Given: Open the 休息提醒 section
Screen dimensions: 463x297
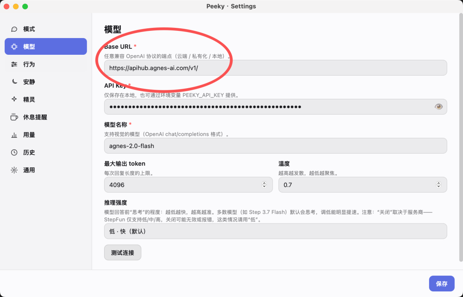Looking at the screenshot, I should tap(46, 117).
